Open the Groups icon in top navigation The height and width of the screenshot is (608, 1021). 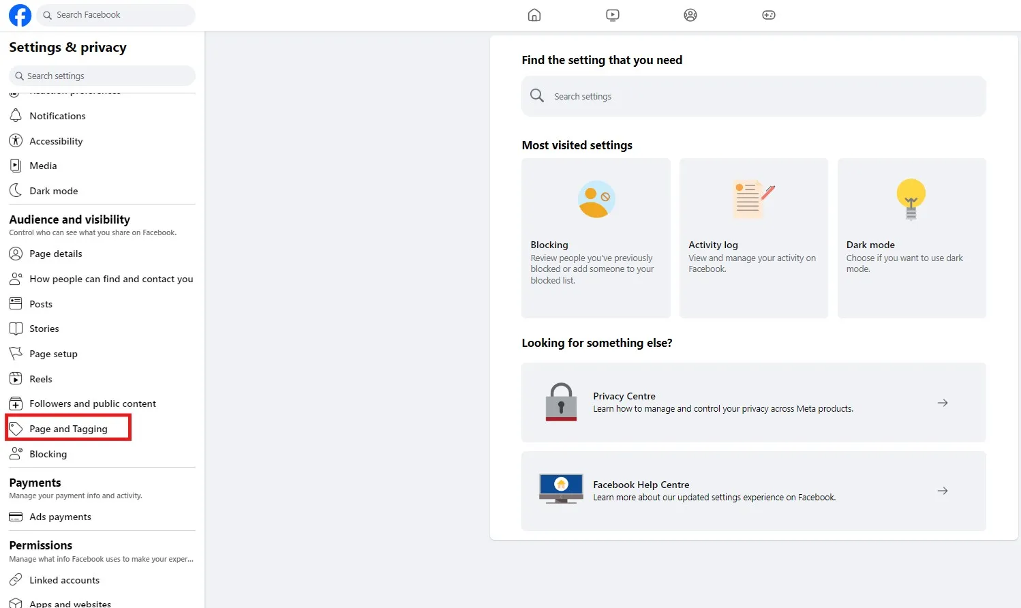point(690,14)
